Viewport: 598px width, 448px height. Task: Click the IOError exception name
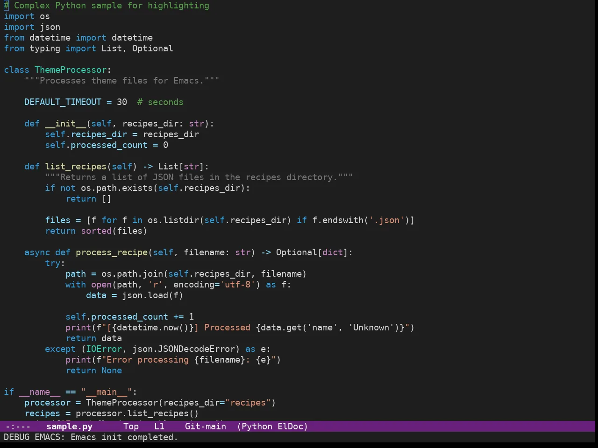(104, 349)
